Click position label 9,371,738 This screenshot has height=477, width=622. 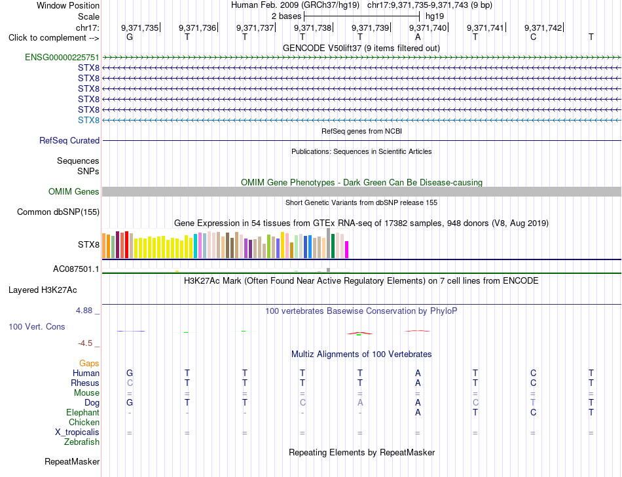coord(312,28)
